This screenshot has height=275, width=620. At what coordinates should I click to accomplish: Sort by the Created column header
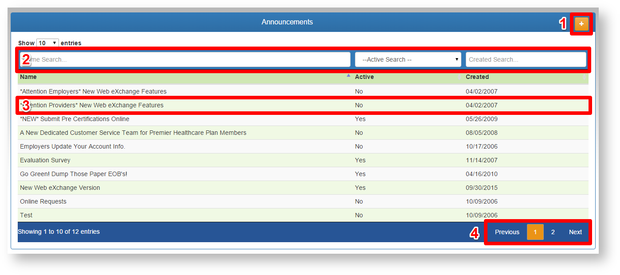point(526,77)
